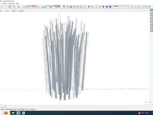Viewport: 153px width, 115px height.
Task: Select Union solid tool
Action: 139,7
